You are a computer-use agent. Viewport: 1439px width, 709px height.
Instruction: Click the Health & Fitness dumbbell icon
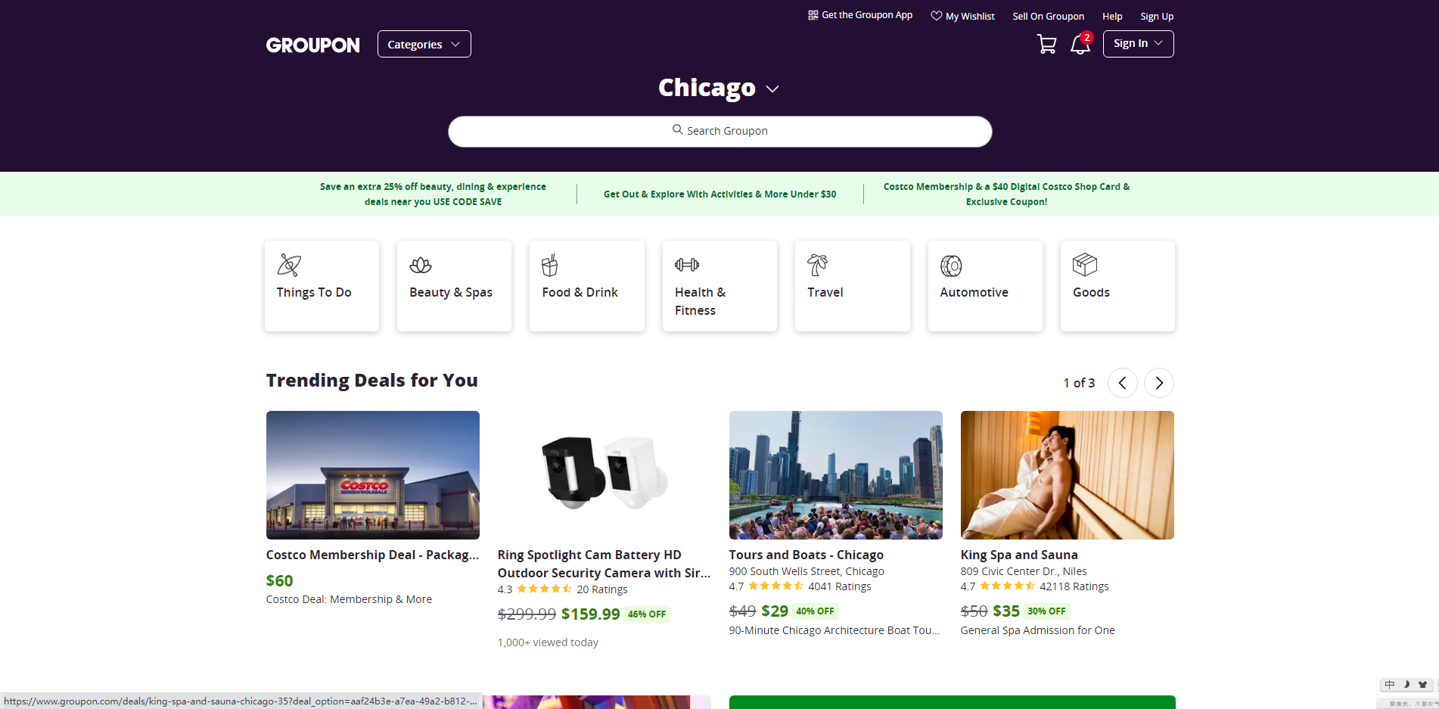coord(687,265)
